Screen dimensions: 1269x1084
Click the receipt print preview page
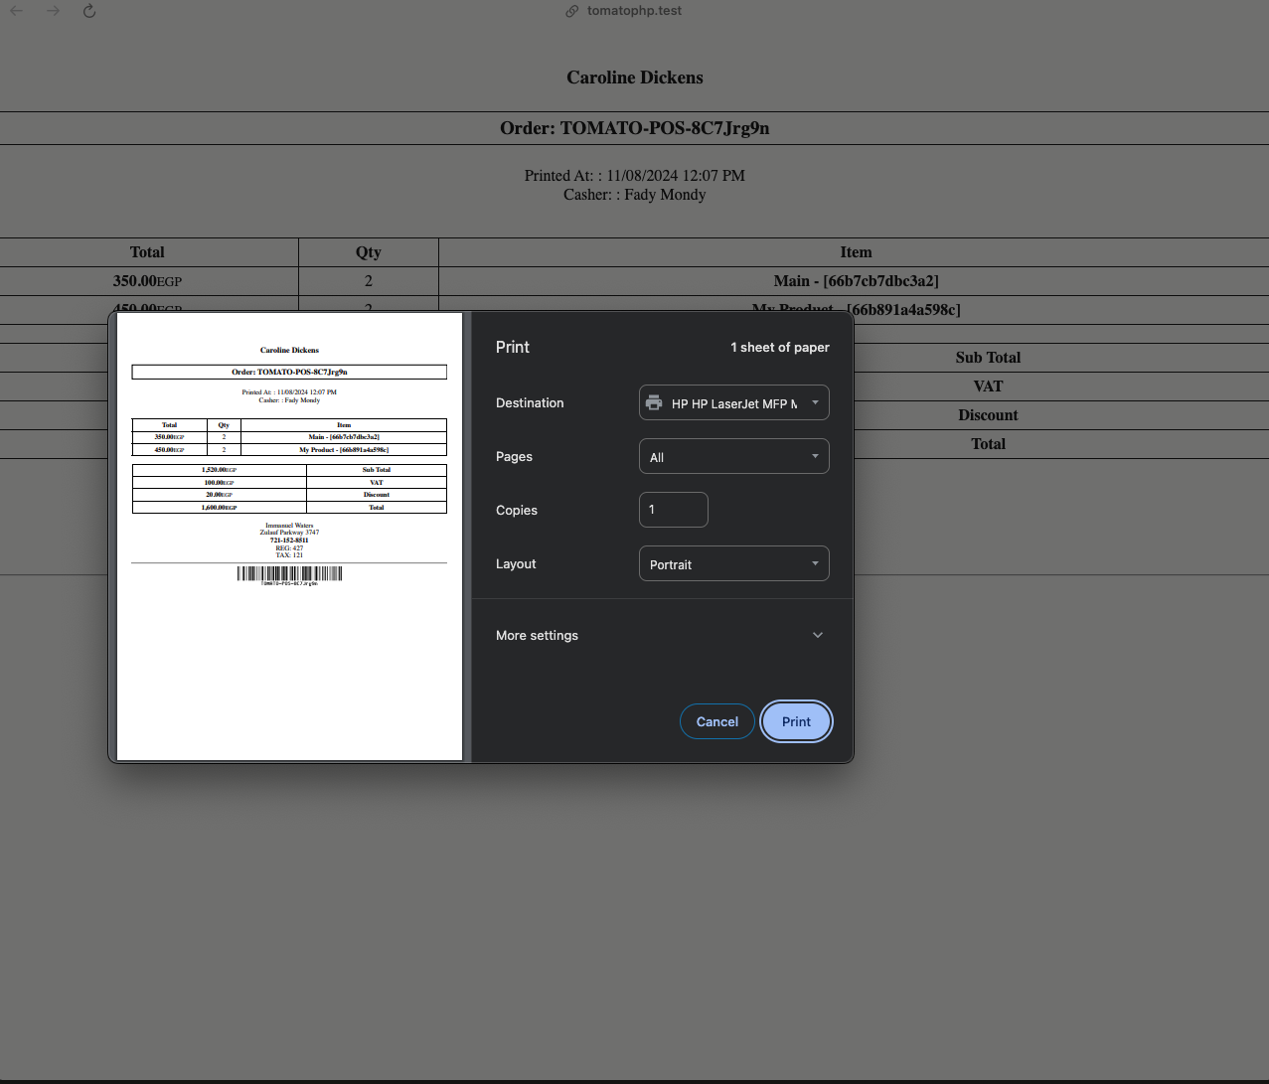click(x=289, y=537)
